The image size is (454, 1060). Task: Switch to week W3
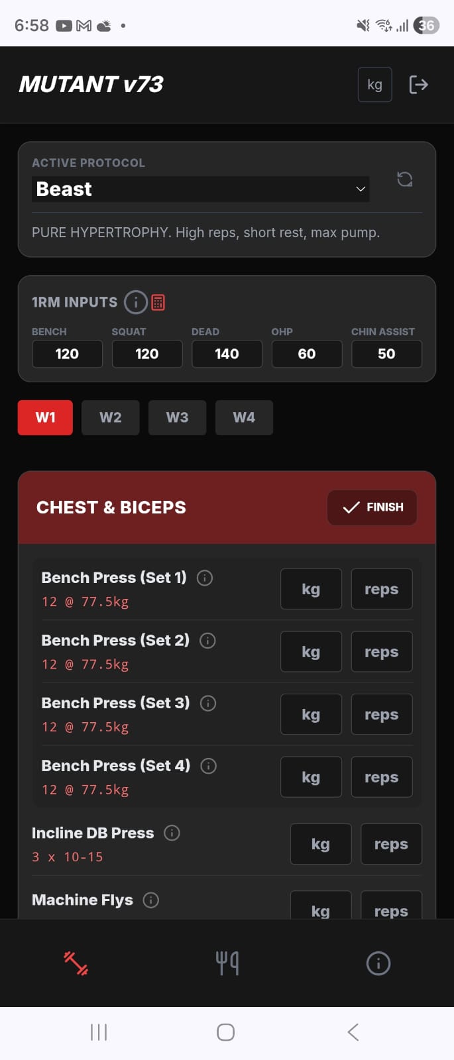click(177, 417)
